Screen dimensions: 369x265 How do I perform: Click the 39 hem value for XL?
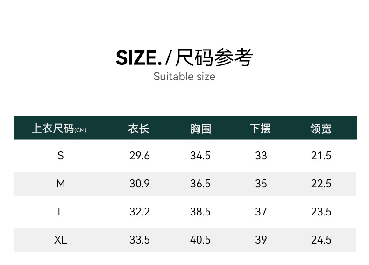(x=261, y=240)
